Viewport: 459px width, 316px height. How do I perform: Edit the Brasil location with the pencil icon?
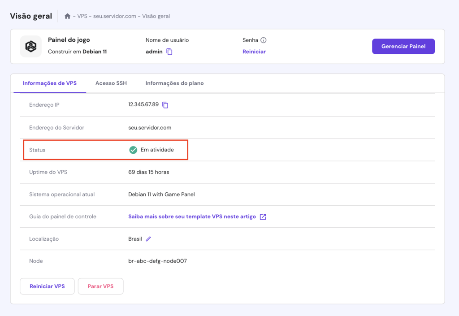click(x=148, y=238)
